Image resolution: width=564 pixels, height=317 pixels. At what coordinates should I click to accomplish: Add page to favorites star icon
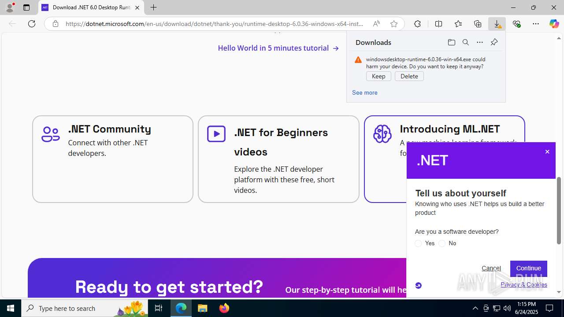(x=394, y=24)
